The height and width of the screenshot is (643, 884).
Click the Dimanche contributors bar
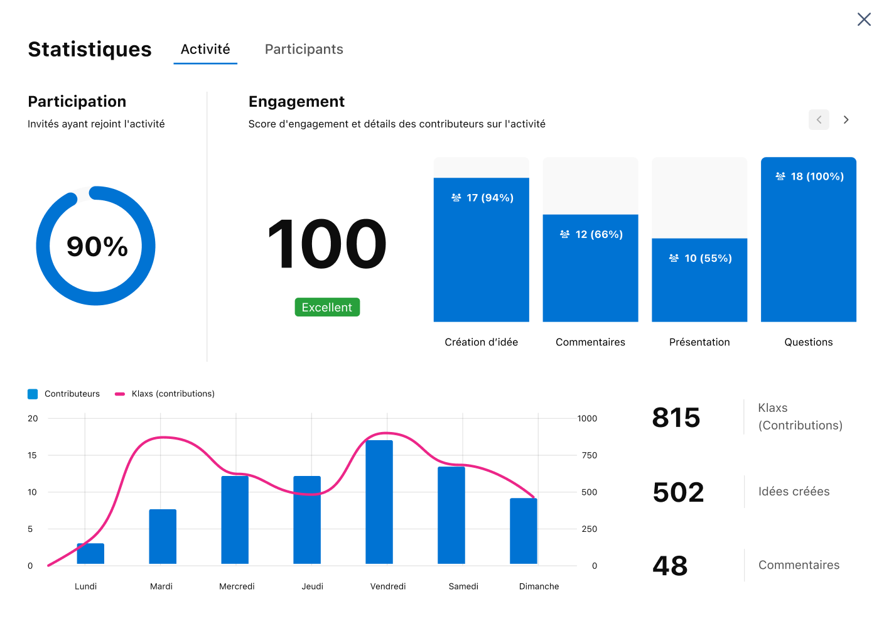click(524, 531)
